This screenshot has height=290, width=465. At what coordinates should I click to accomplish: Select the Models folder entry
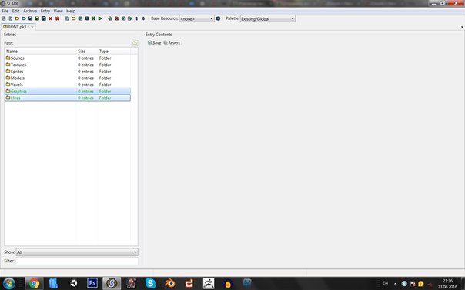click(68, 78)
